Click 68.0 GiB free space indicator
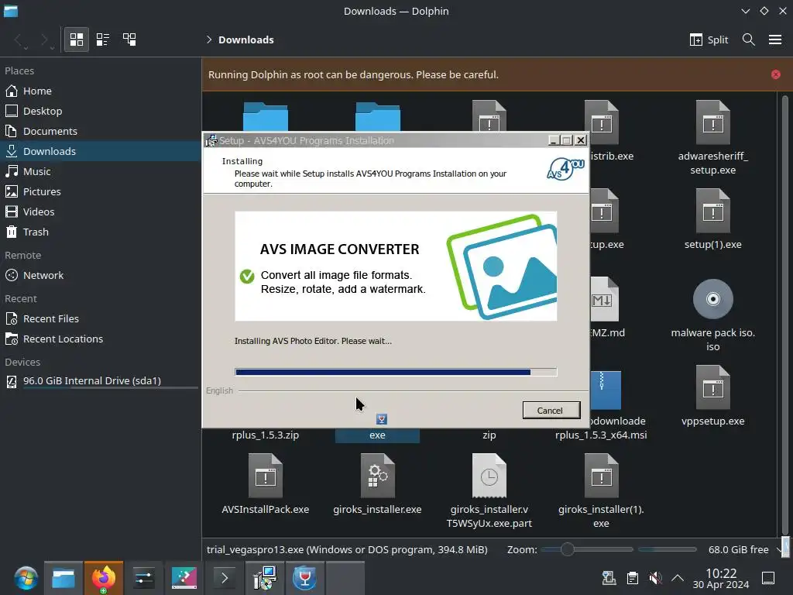The image size is (793, 595). tap(738, 549)
